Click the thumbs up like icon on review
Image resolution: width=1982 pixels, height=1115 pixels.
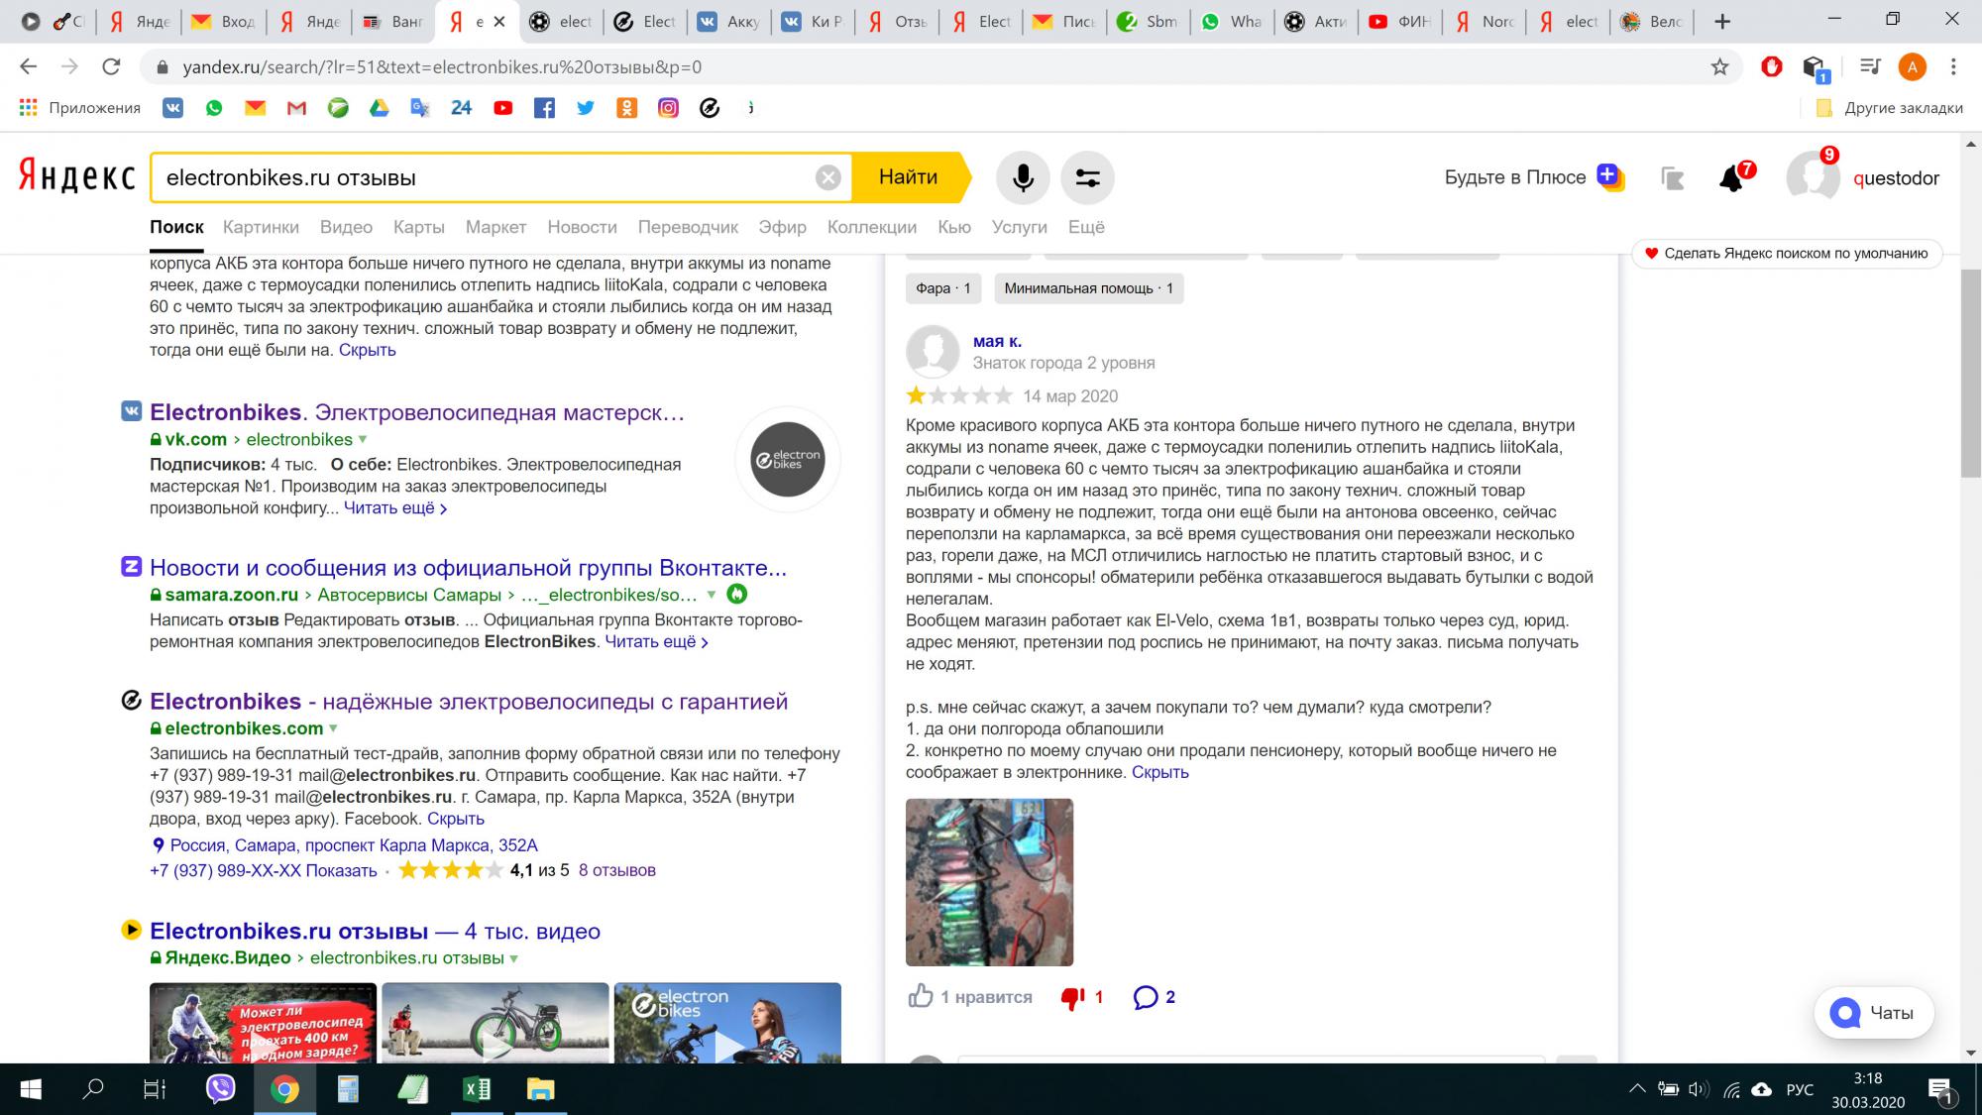point(921,996)
